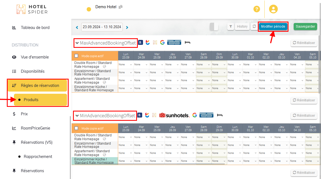321x179 pixels.
Task: Click the refresh icon next to History
Action: point(254,27)
